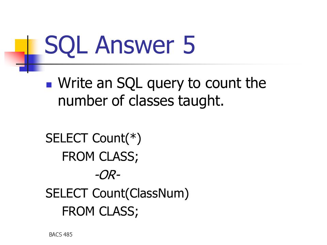The width and height of the screenshot is (327, 245).
Task: Click the text 'Write an SQL query to count the'
Action: click(162, 84)
